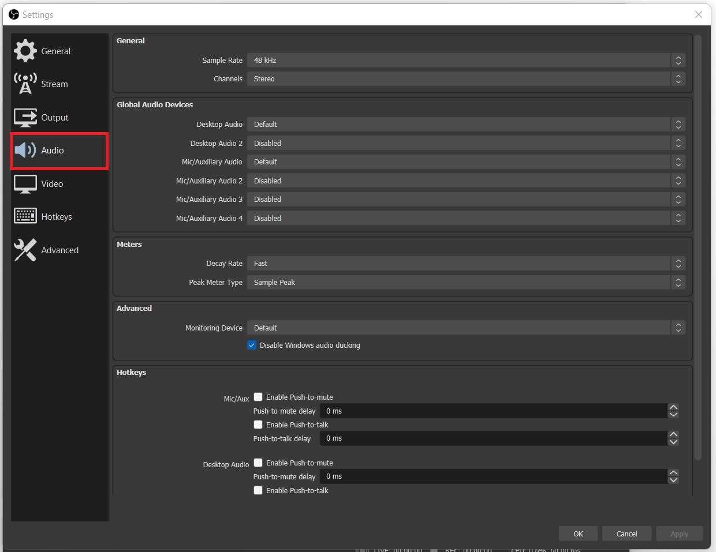Uncheck Disable Windows audio ducking
Screen dimensions: 716x552
[x=252, y=345]
